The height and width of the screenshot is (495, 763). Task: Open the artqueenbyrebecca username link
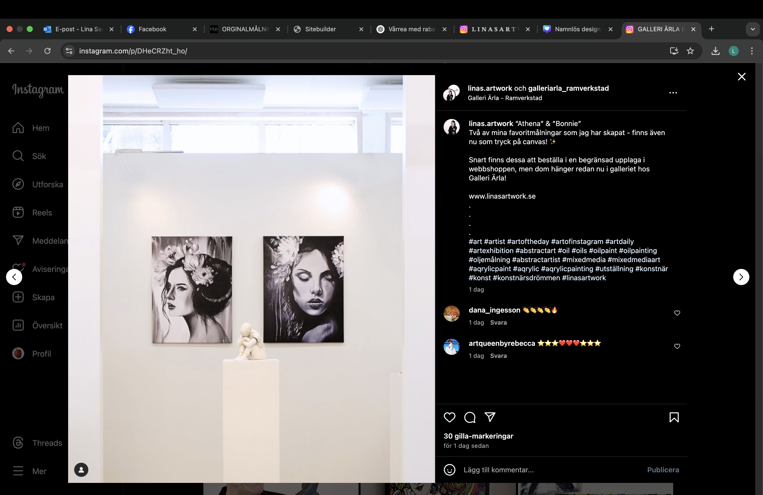502,343
